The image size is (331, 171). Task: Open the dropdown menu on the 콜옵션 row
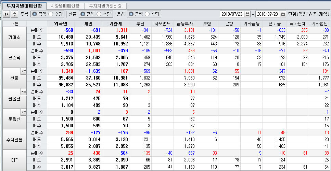pyautogui.click(x=23, y=91)
